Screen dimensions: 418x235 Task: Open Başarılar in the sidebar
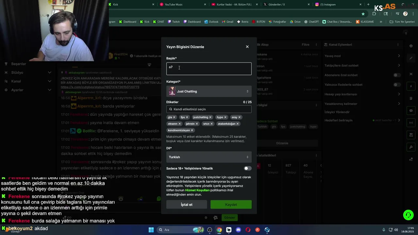coord(19,64)
